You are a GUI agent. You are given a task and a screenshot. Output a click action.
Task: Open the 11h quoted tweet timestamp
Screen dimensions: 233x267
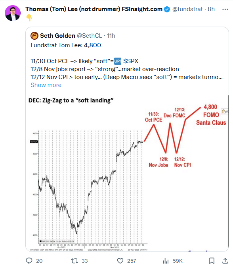111,36
